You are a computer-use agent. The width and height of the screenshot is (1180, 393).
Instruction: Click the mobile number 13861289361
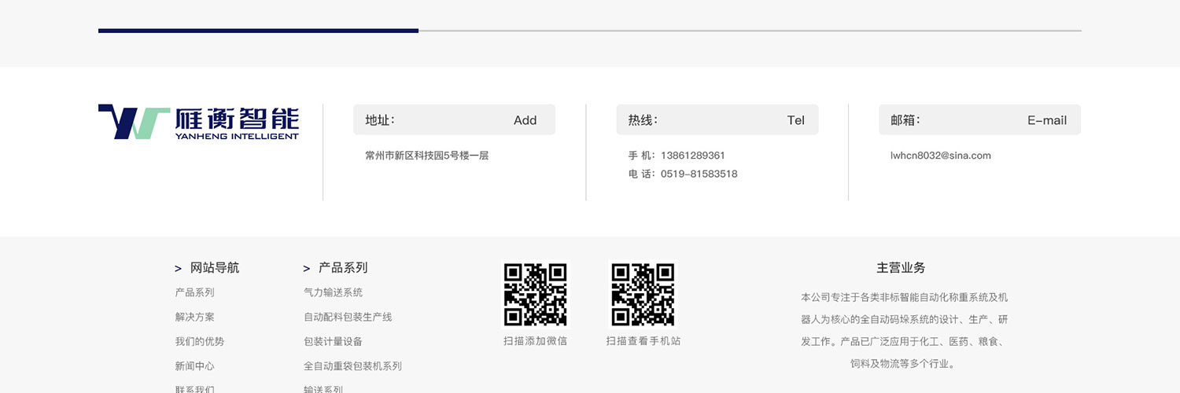coord(692,156)
